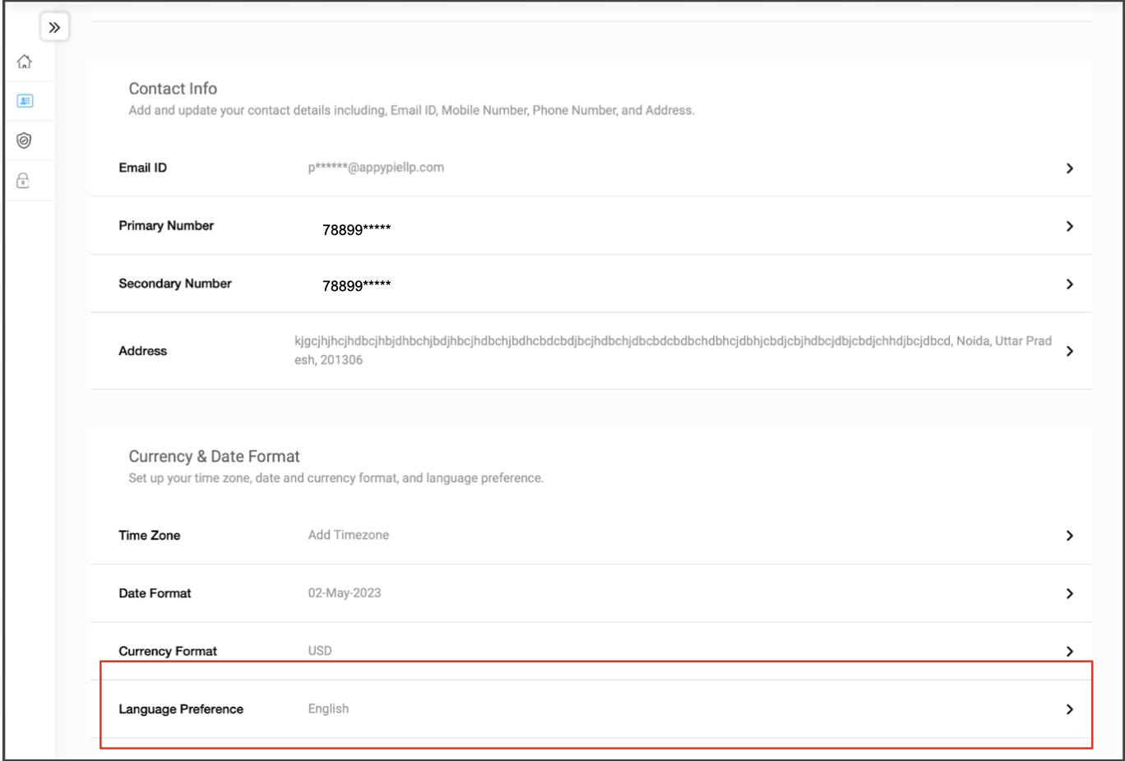Screen dimensions: 1125x761
Task: Click the masked email address value
Action: [x=376, y=168]
